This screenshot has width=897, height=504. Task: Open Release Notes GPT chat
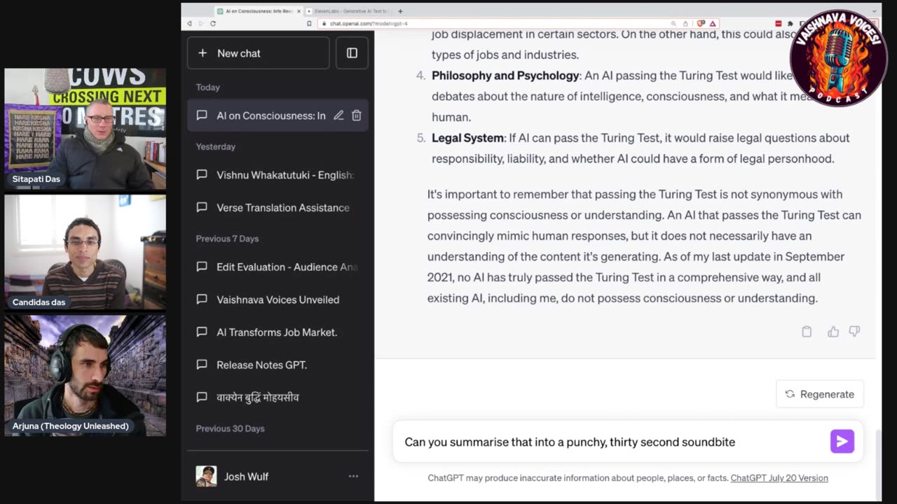pos(278,365)
